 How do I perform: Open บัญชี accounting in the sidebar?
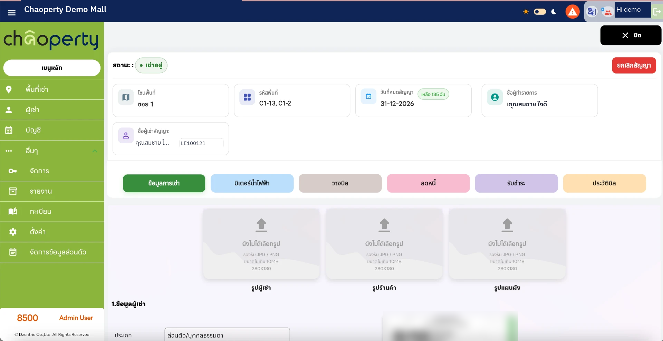(52, 130)
